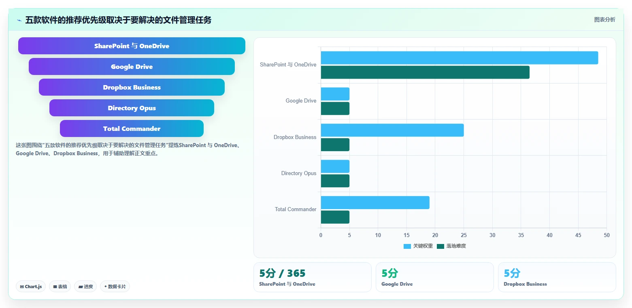Click the description paragraph starting 这张图围绕
Image resolution: width=632 pixels, height=308 pixels.
point(128,149)
